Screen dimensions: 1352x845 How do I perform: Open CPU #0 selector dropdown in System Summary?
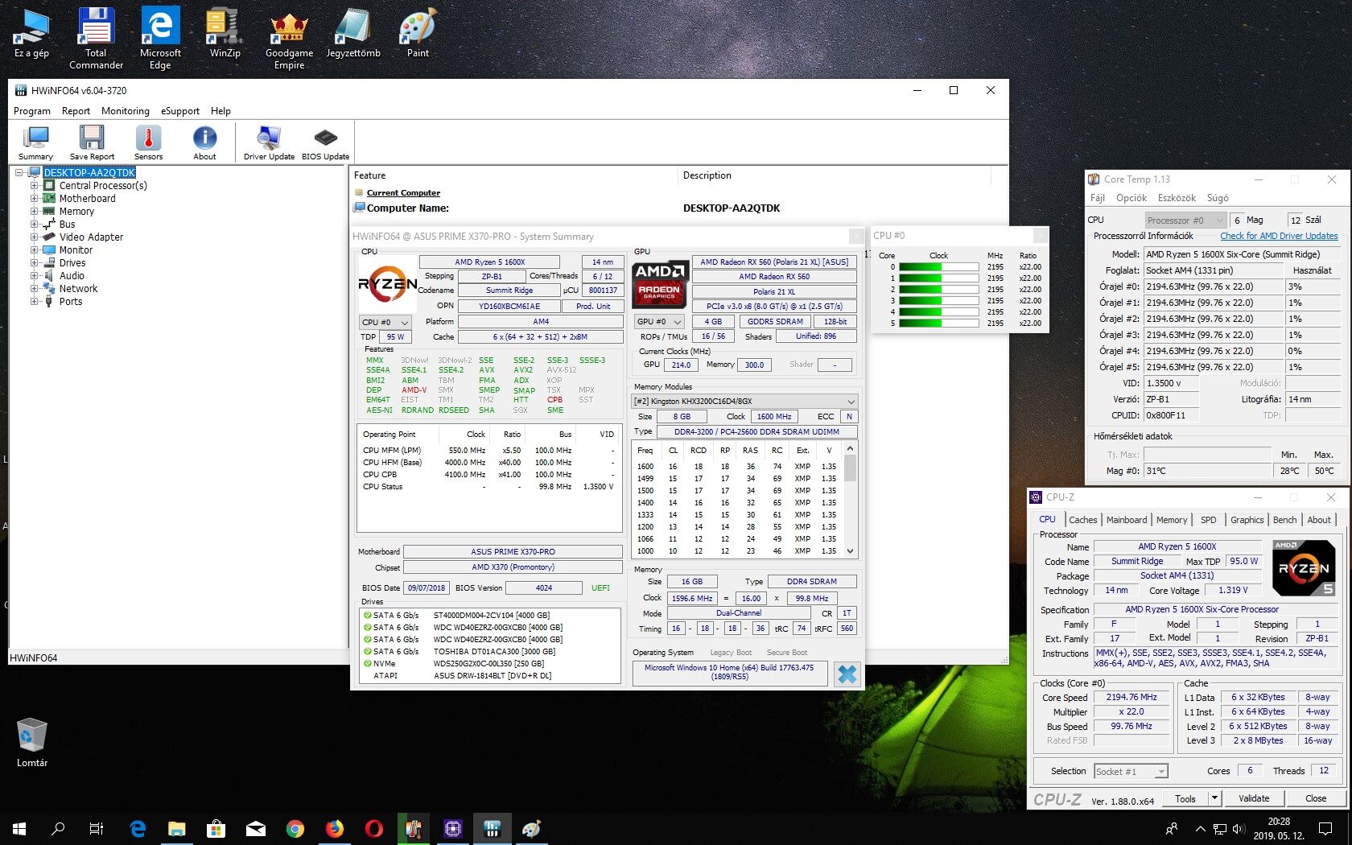tap(385, 322)
